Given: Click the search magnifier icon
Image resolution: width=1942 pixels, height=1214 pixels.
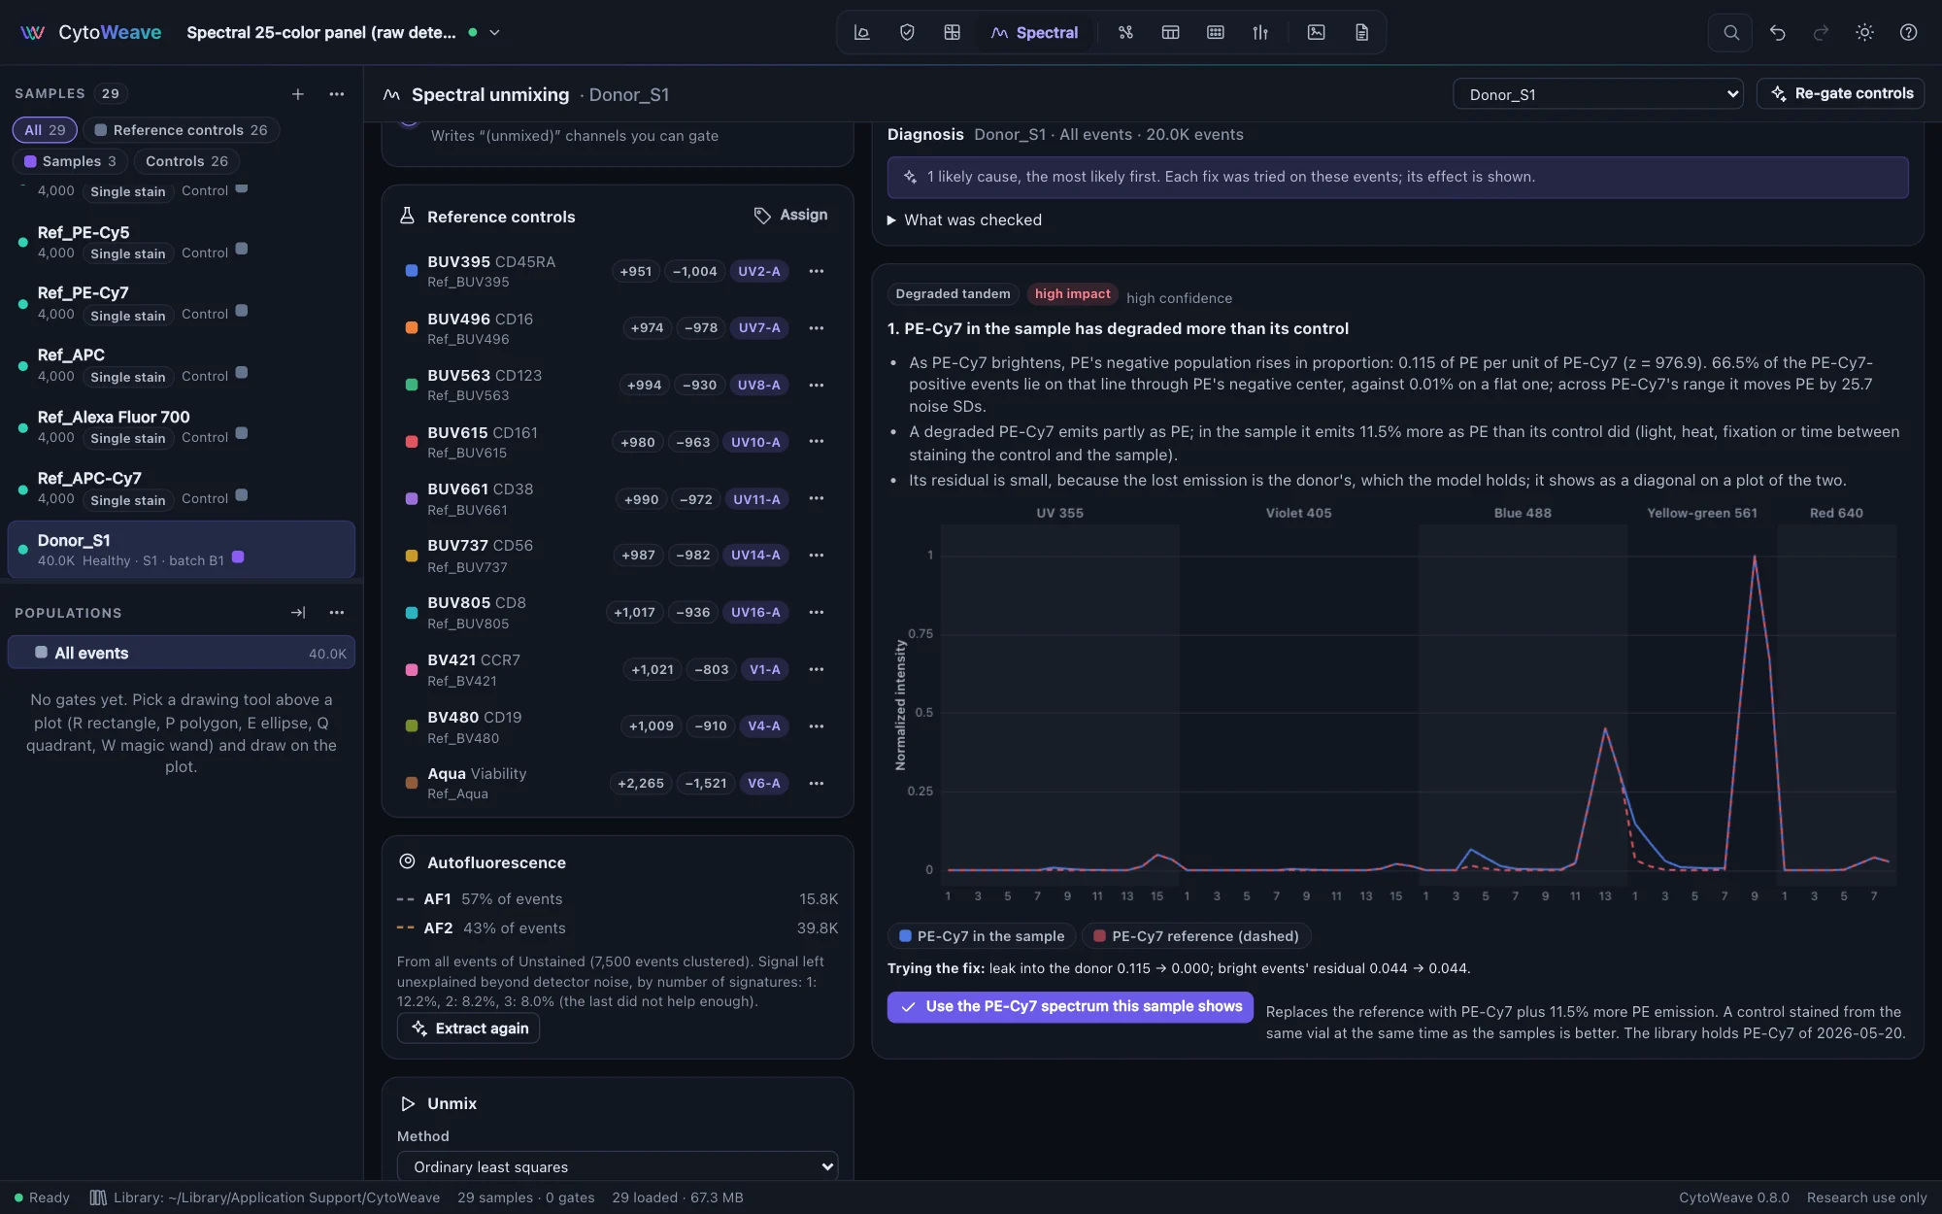Looking at the screenshot, I should pyautogui.click(x=1730, y=32).
